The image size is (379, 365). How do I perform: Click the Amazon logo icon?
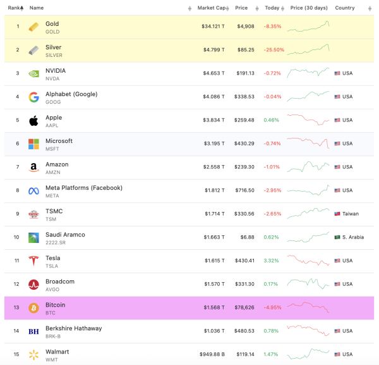34,167
